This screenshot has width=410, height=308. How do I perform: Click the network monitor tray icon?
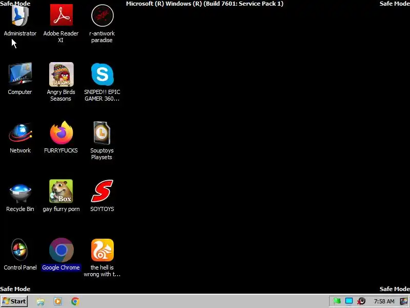pyautogui.click(x=349, y=301)
